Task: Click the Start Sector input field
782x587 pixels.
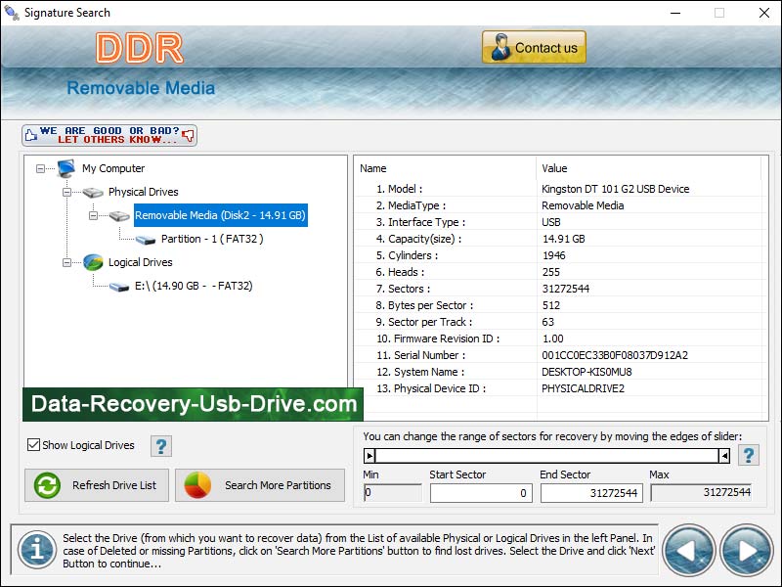Action: [x=481, y=493]
